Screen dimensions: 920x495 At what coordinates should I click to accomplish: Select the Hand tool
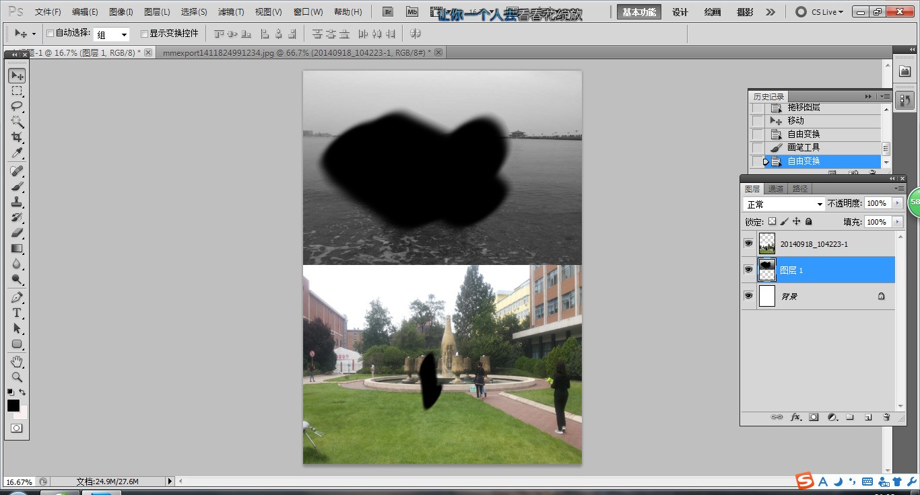pyautogui.click(x=17, y=362)
